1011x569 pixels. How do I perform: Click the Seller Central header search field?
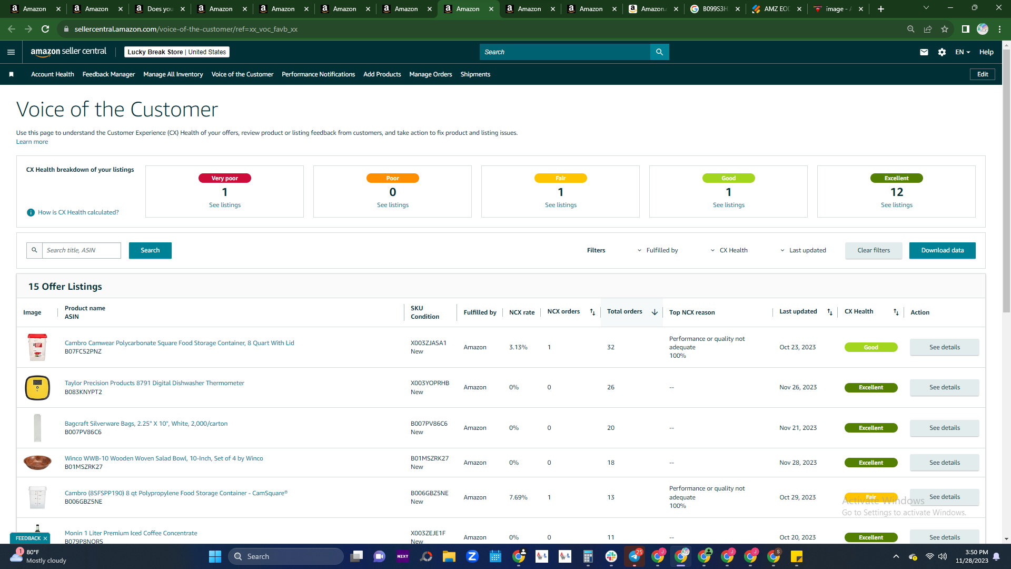pos(565,52)
